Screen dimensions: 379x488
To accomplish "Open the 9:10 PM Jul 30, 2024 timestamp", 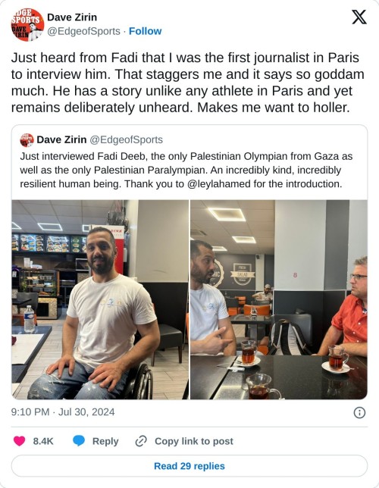I will tap(63, 412).
